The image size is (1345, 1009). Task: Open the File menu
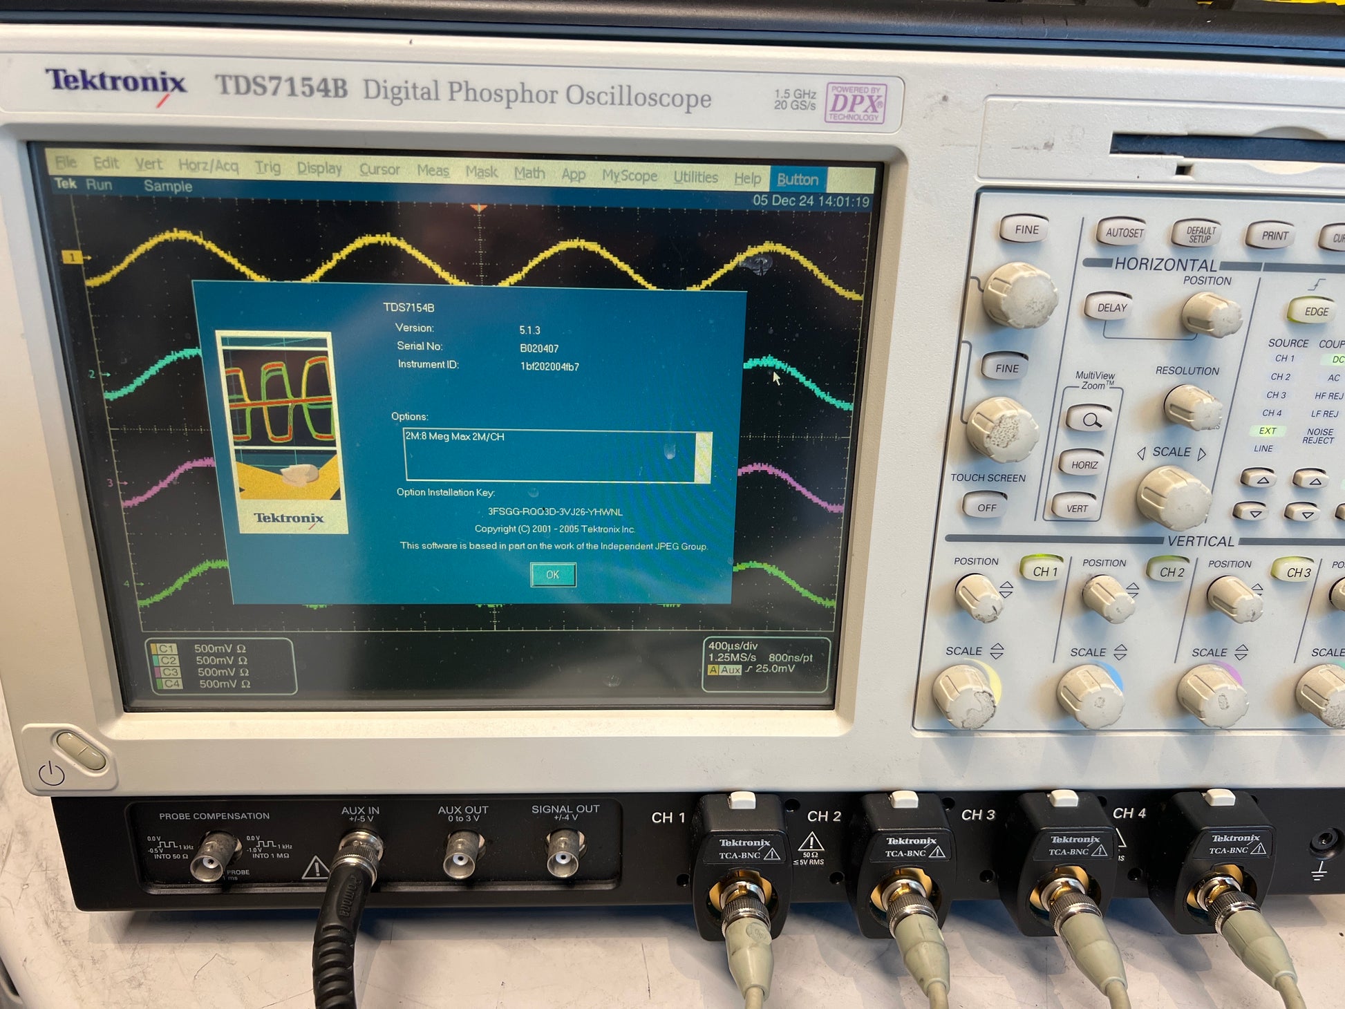(x=66, y=162)
